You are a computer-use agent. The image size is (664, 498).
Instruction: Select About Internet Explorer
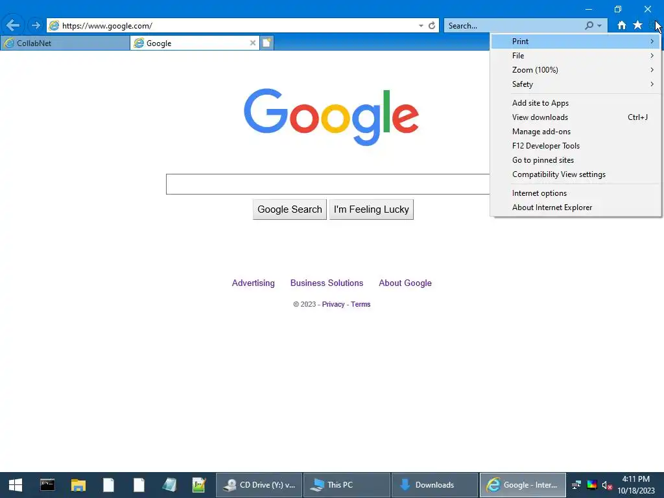pos(576,207)
